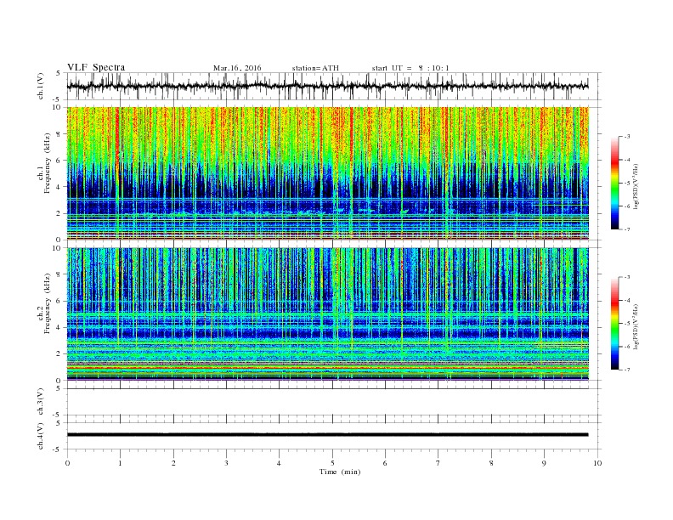Click the ch.1 color bar "log(PSD)" label
The image size is (673, 520).
coord(636,187)
